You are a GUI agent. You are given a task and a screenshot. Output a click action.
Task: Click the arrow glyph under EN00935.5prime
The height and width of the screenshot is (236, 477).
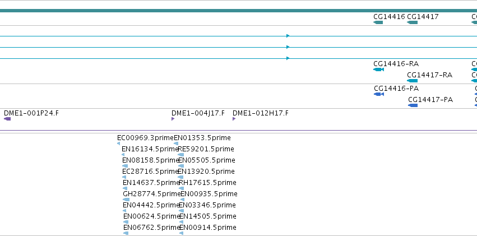(183, 200)
